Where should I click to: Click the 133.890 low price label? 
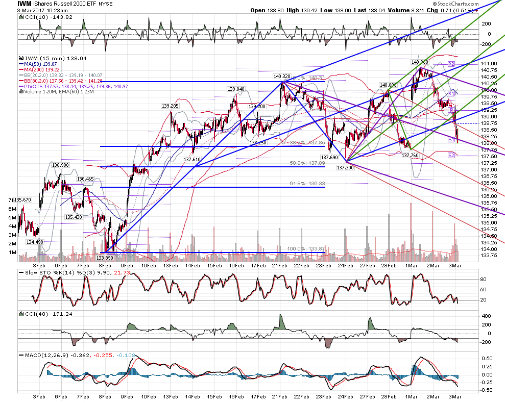click(105, 258)
